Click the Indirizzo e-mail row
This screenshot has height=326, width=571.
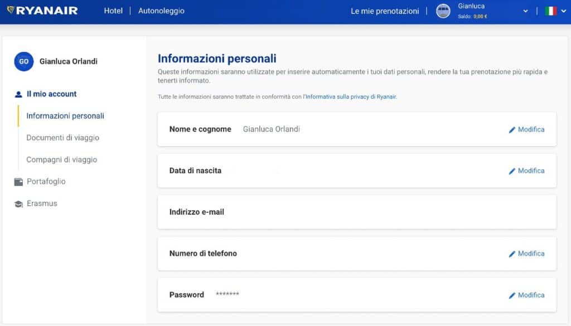pyautogui.click(x=357, y=212)
